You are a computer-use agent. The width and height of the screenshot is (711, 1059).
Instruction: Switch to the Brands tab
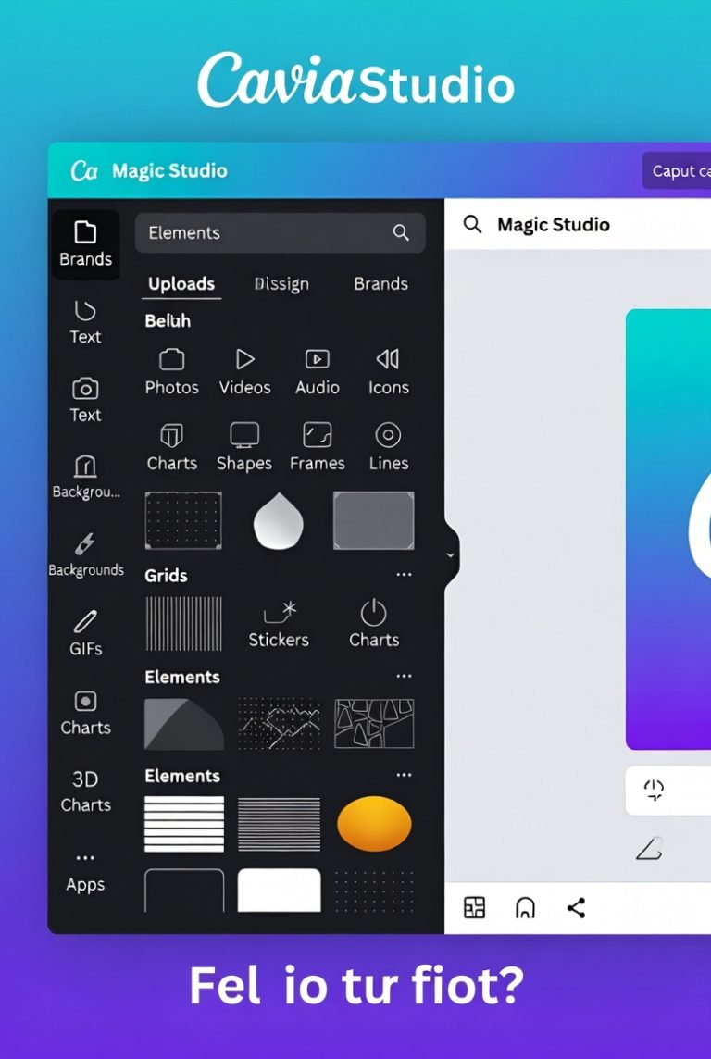pyautogui.click(x=380, y=284)
